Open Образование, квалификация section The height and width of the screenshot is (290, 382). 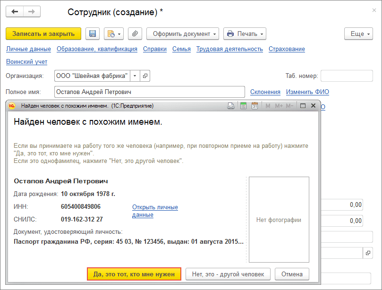pyautogui.click(x=97, y=49)
